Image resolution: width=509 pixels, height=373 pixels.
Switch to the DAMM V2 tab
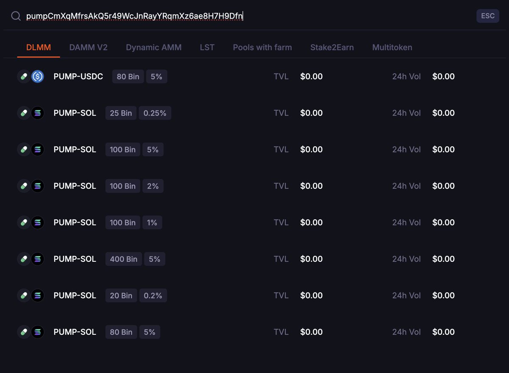tap(88, 48)
